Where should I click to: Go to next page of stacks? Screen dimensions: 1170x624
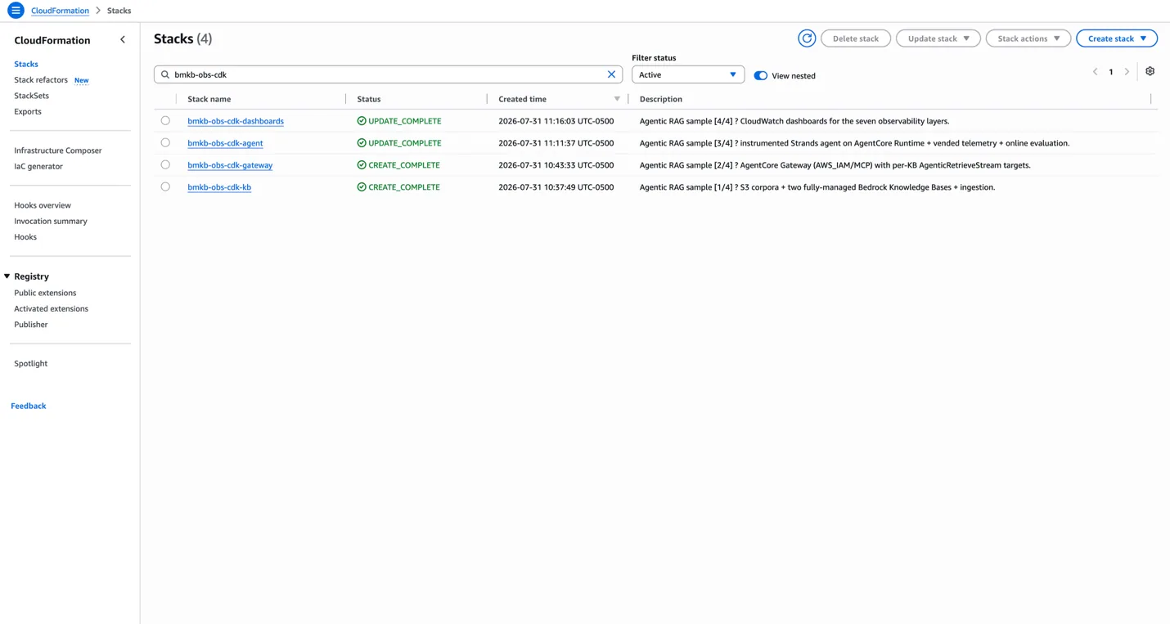pos(1127,72)
